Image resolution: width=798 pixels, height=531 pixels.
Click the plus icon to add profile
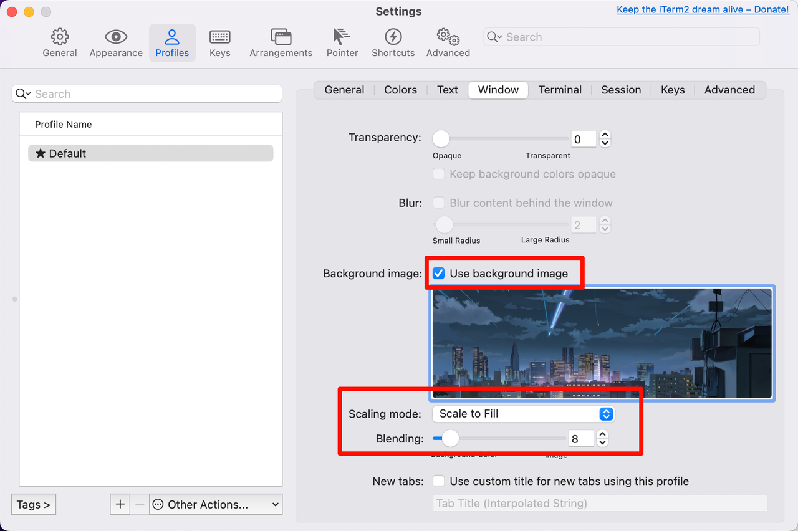coord(120,504)
